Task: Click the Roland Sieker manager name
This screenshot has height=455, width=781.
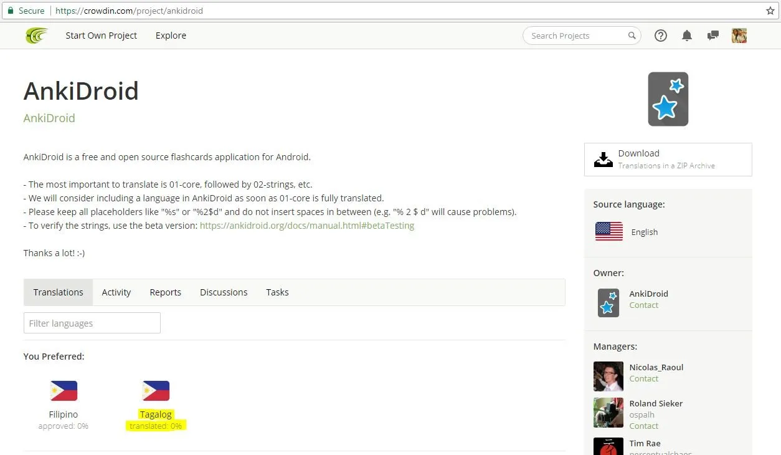Action: click(x=656, y=403)
